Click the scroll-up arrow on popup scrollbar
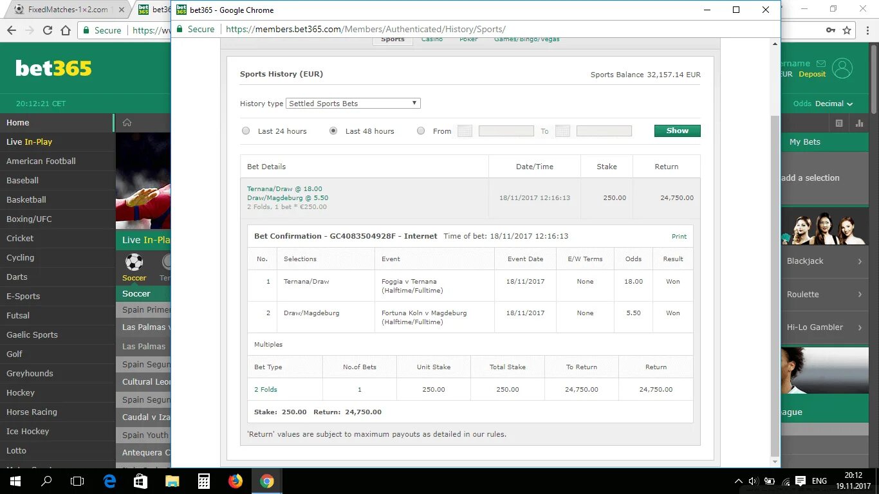 775,43
